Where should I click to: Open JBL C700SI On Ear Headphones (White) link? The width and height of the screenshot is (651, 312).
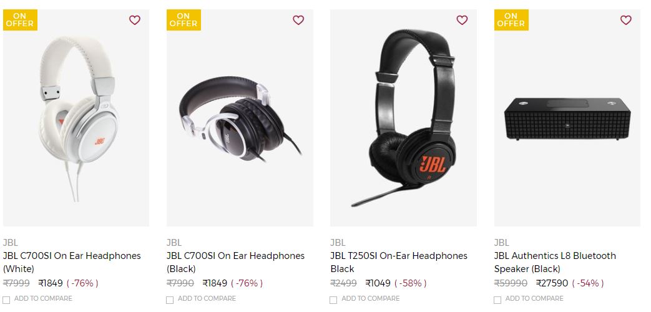(x=72, y=262)
